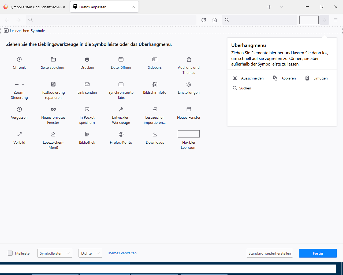Viewport: 343px width, 275px height.
Task: Click the Flexibler Leerraum placeholder box
Action: 189,134
